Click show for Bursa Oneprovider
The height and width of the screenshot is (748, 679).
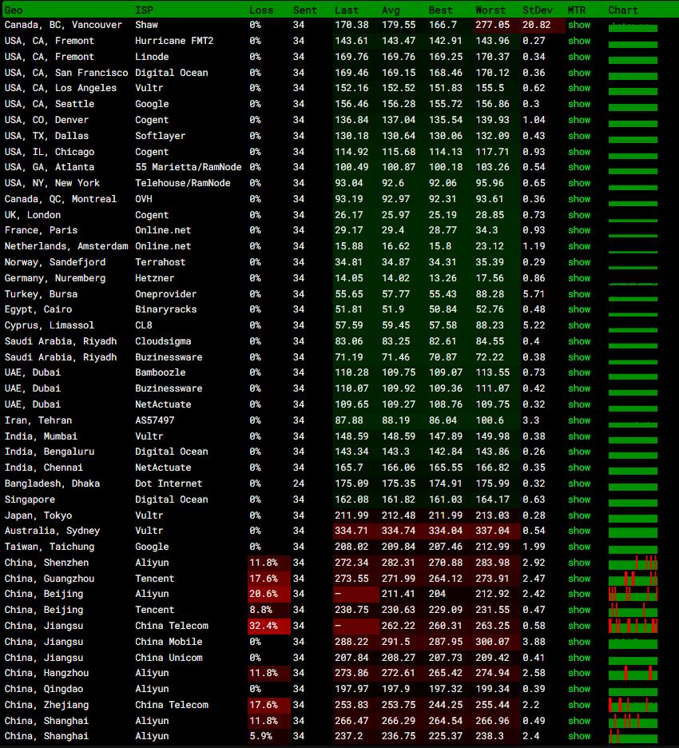[579, 294]
